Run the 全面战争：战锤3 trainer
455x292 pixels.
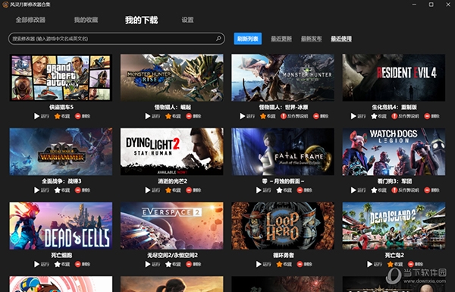click(x=42, y=190)
